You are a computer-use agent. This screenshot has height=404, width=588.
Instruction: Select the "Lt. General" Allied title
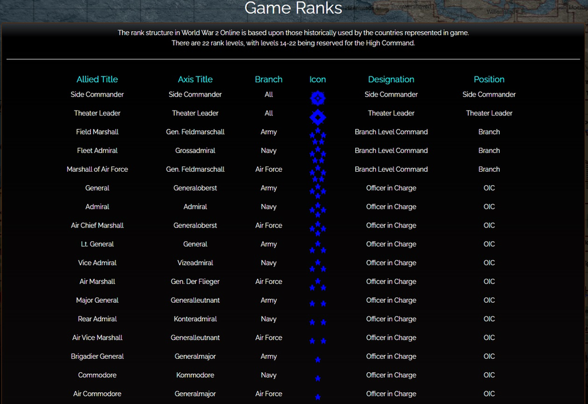click(97, 244)
